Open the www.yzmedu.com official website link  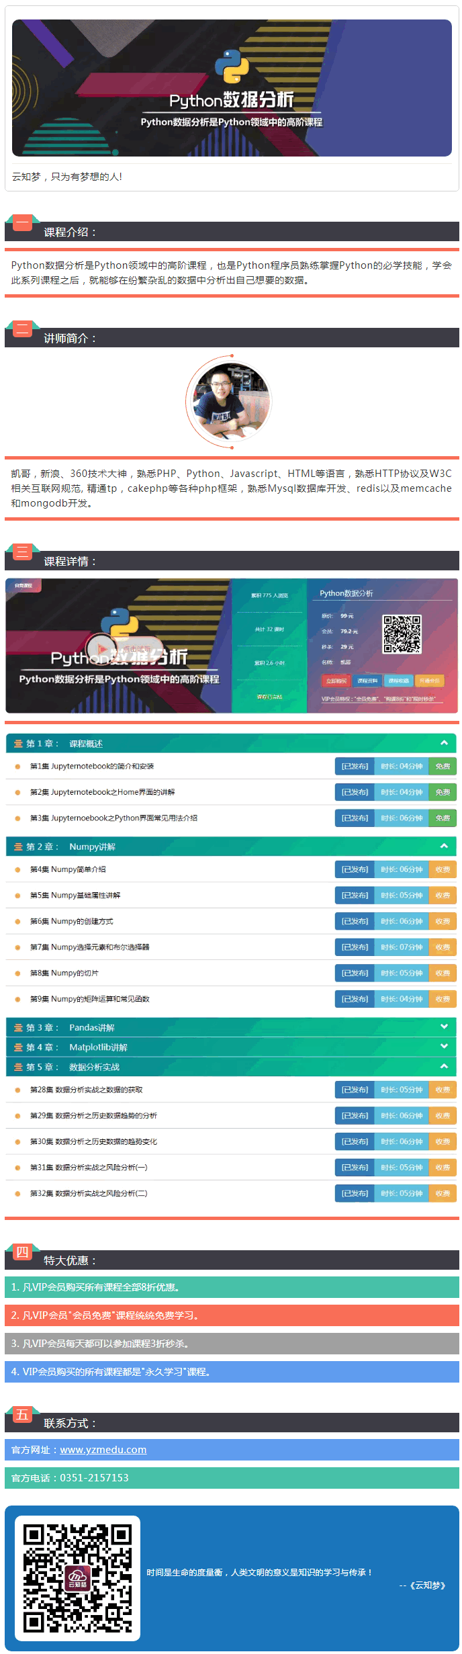coord(103,1449)
